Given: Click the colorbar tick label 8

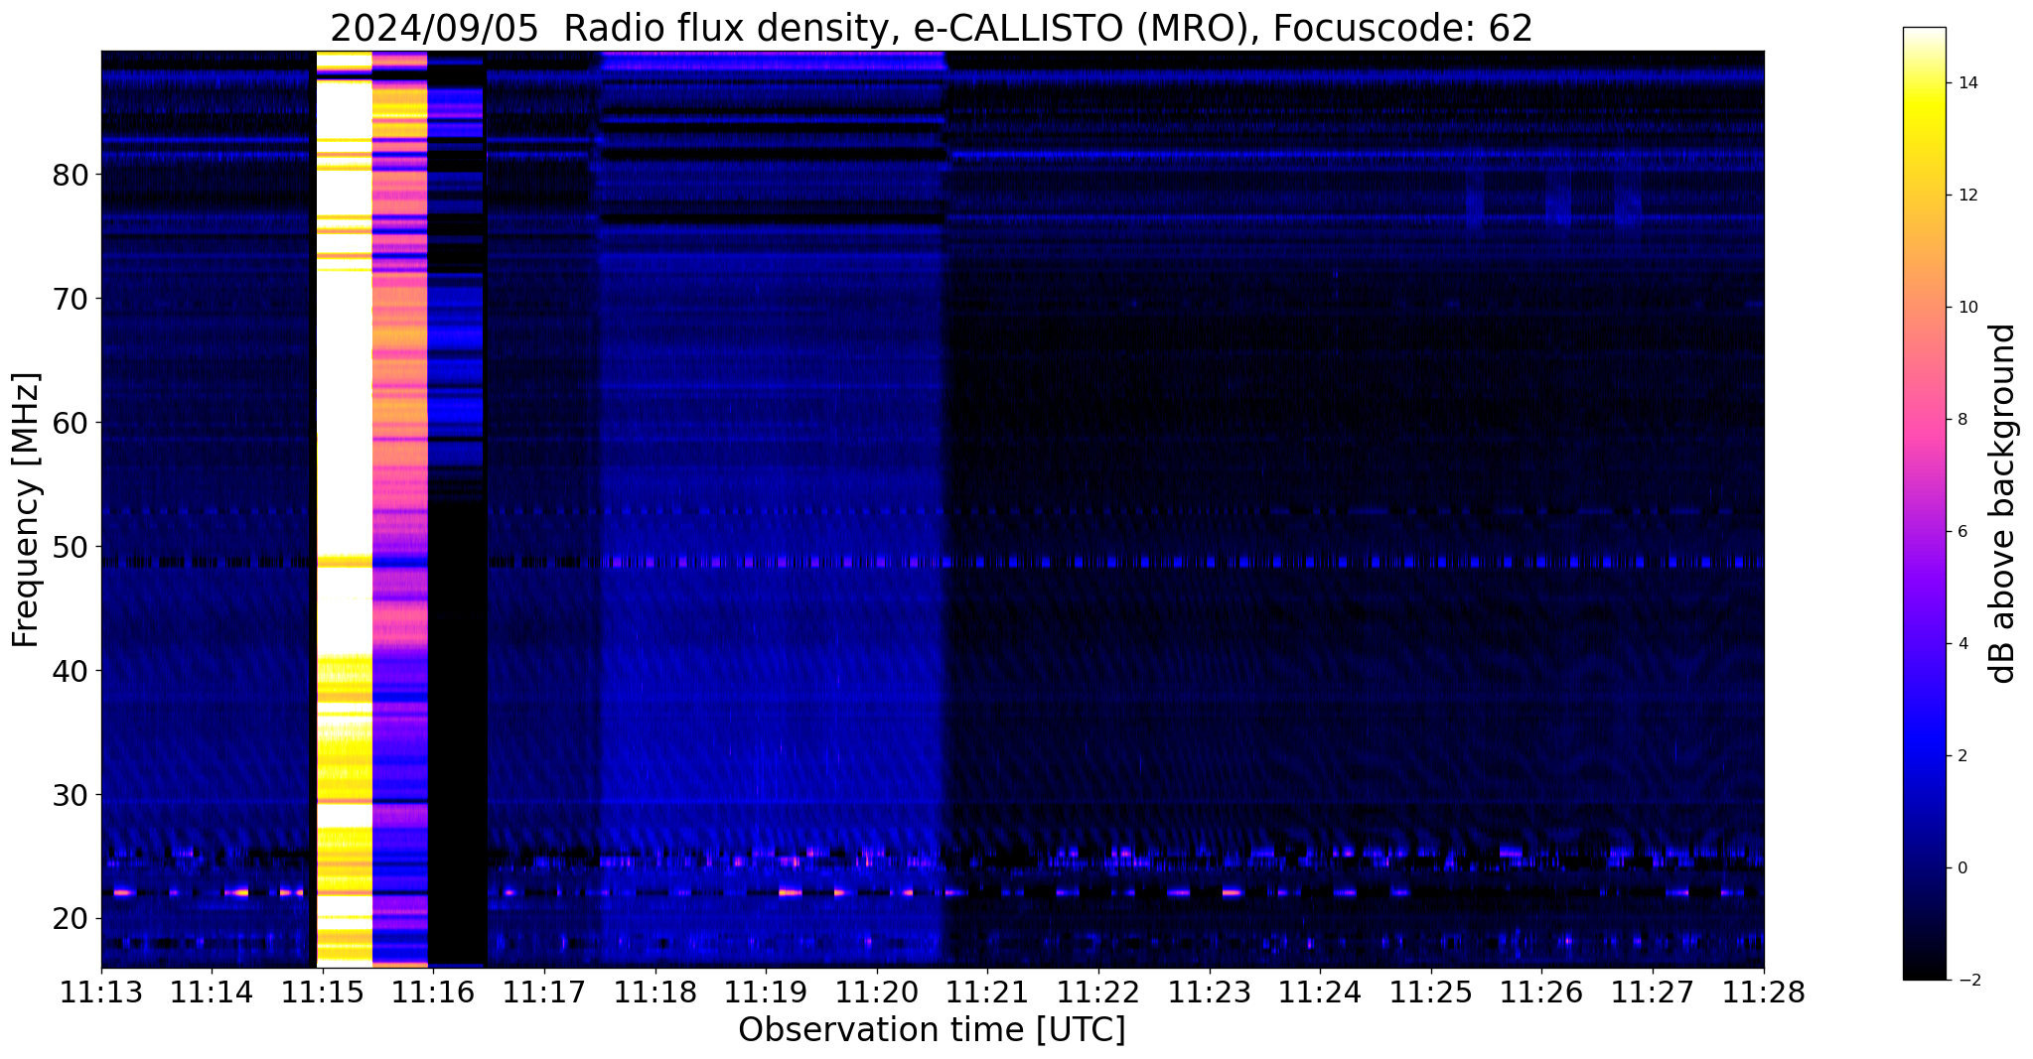Looking at the screenshot, I should coord(1961,420).
